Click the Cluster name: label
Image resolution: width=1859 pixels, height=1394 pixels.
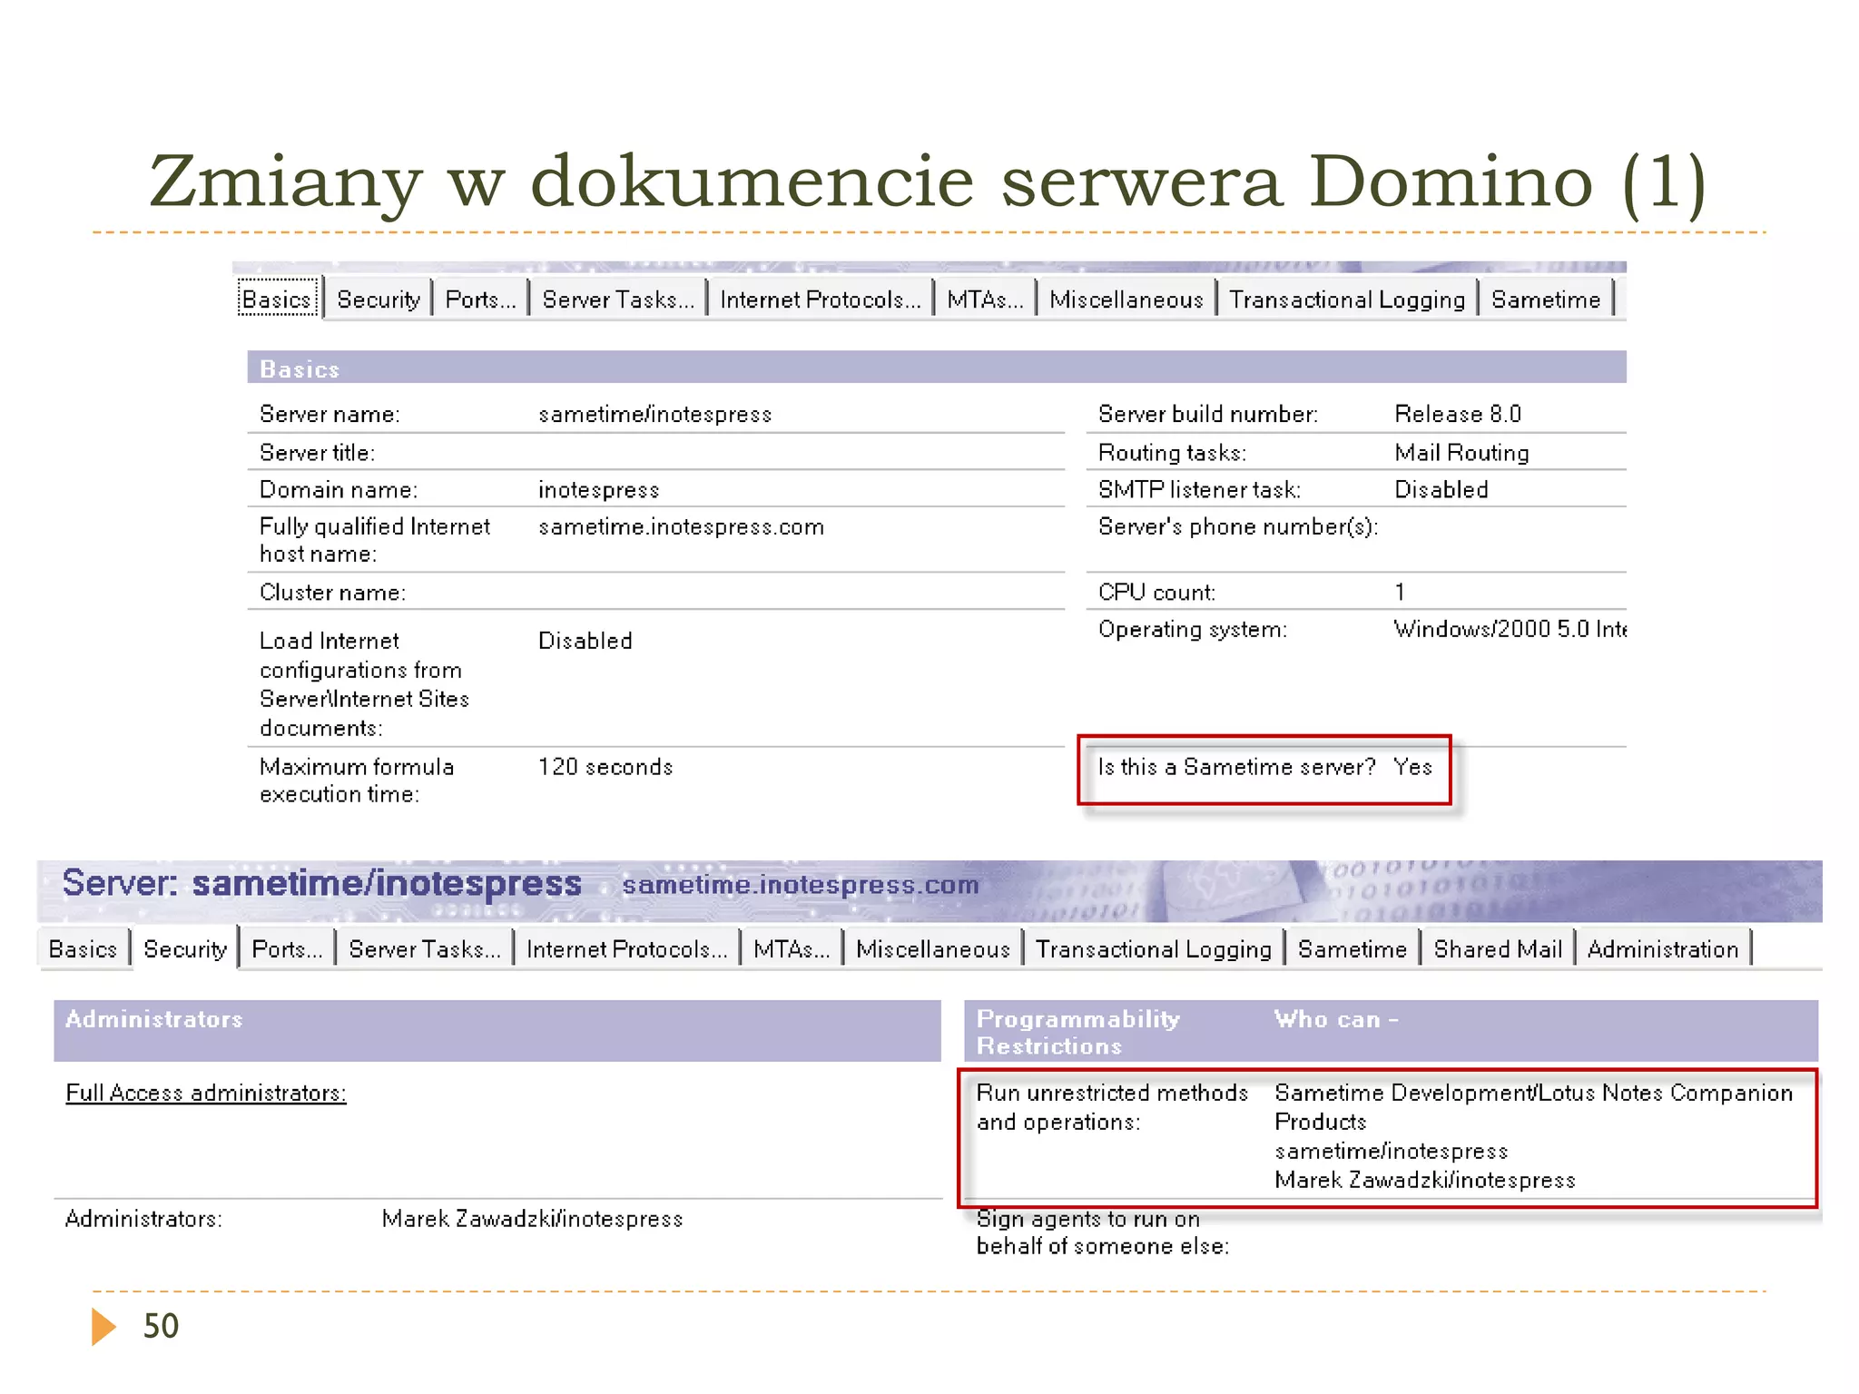[332, 593]
